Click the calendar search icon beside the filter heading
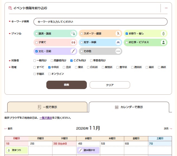 (10, 8)
